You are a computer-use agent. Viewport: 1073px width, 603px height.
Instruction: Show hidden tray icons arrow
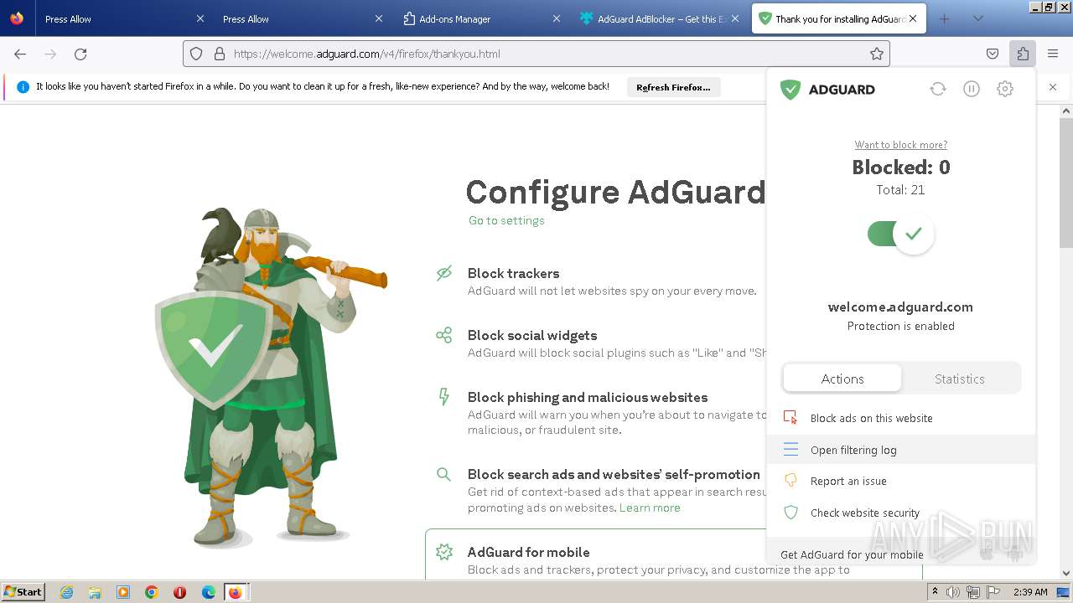(935, 591)
